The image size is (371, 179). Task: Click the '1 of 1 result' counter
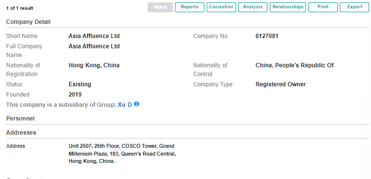[x=20, y=8]
